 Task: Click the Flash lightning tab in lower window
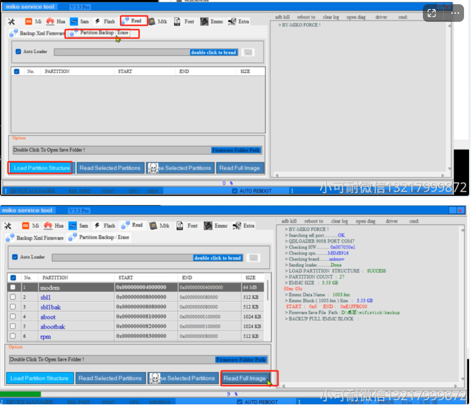coord(105,226)
